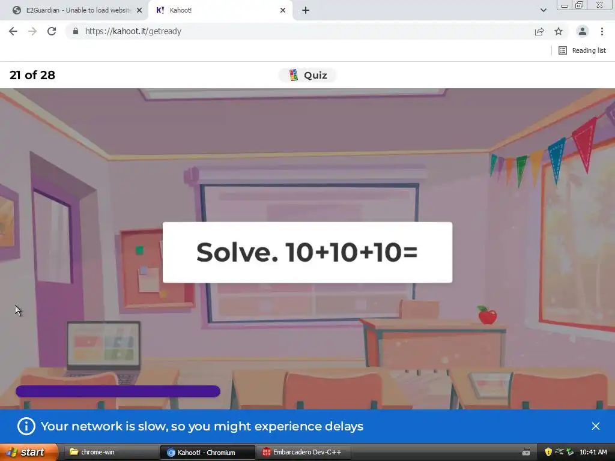
Task: Click the purple countdown progress bar
Action: pos(118,391)
